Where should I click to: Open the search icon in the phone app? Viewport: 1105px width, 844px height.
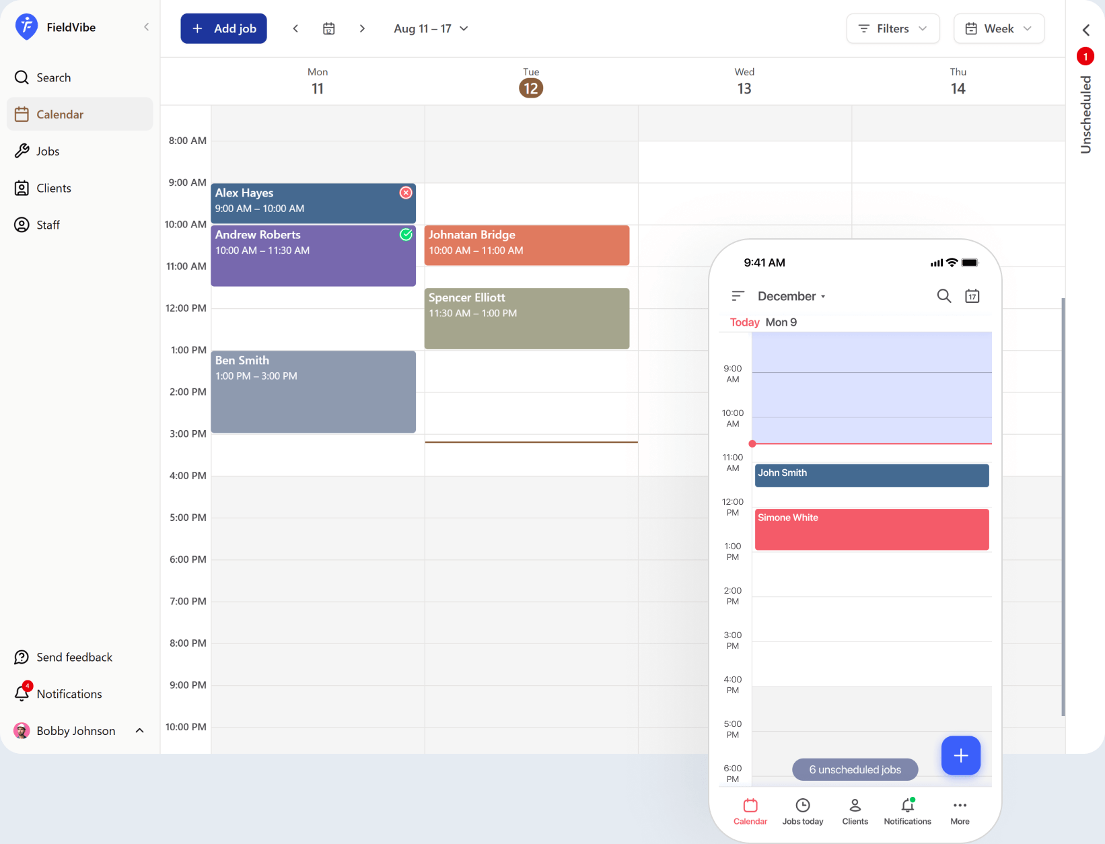coord(944,295)
